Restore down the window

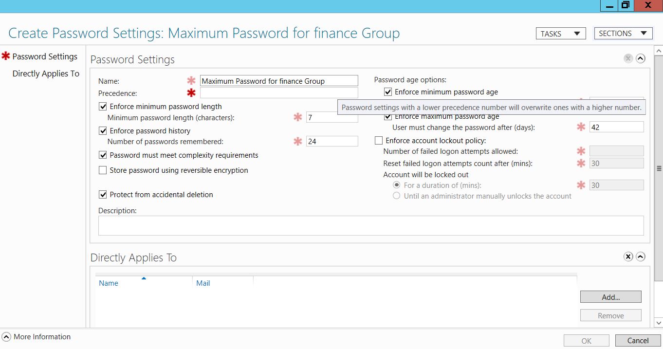[626, 5]
